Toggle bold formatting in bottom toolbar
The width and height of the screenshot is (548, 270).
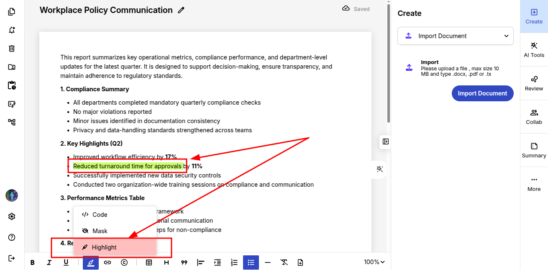click(x=33, y=262)
